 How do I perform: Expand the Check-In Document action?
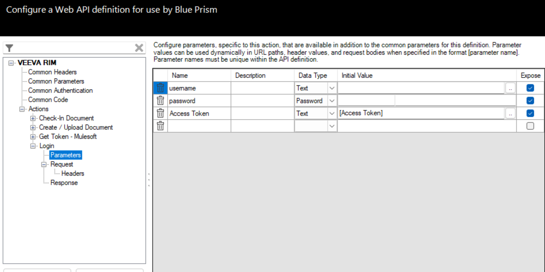[33, 118]
